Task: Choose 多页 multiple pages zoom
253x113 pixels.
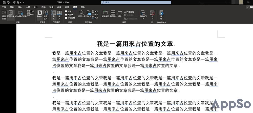Action: click(x=95, y=14)
